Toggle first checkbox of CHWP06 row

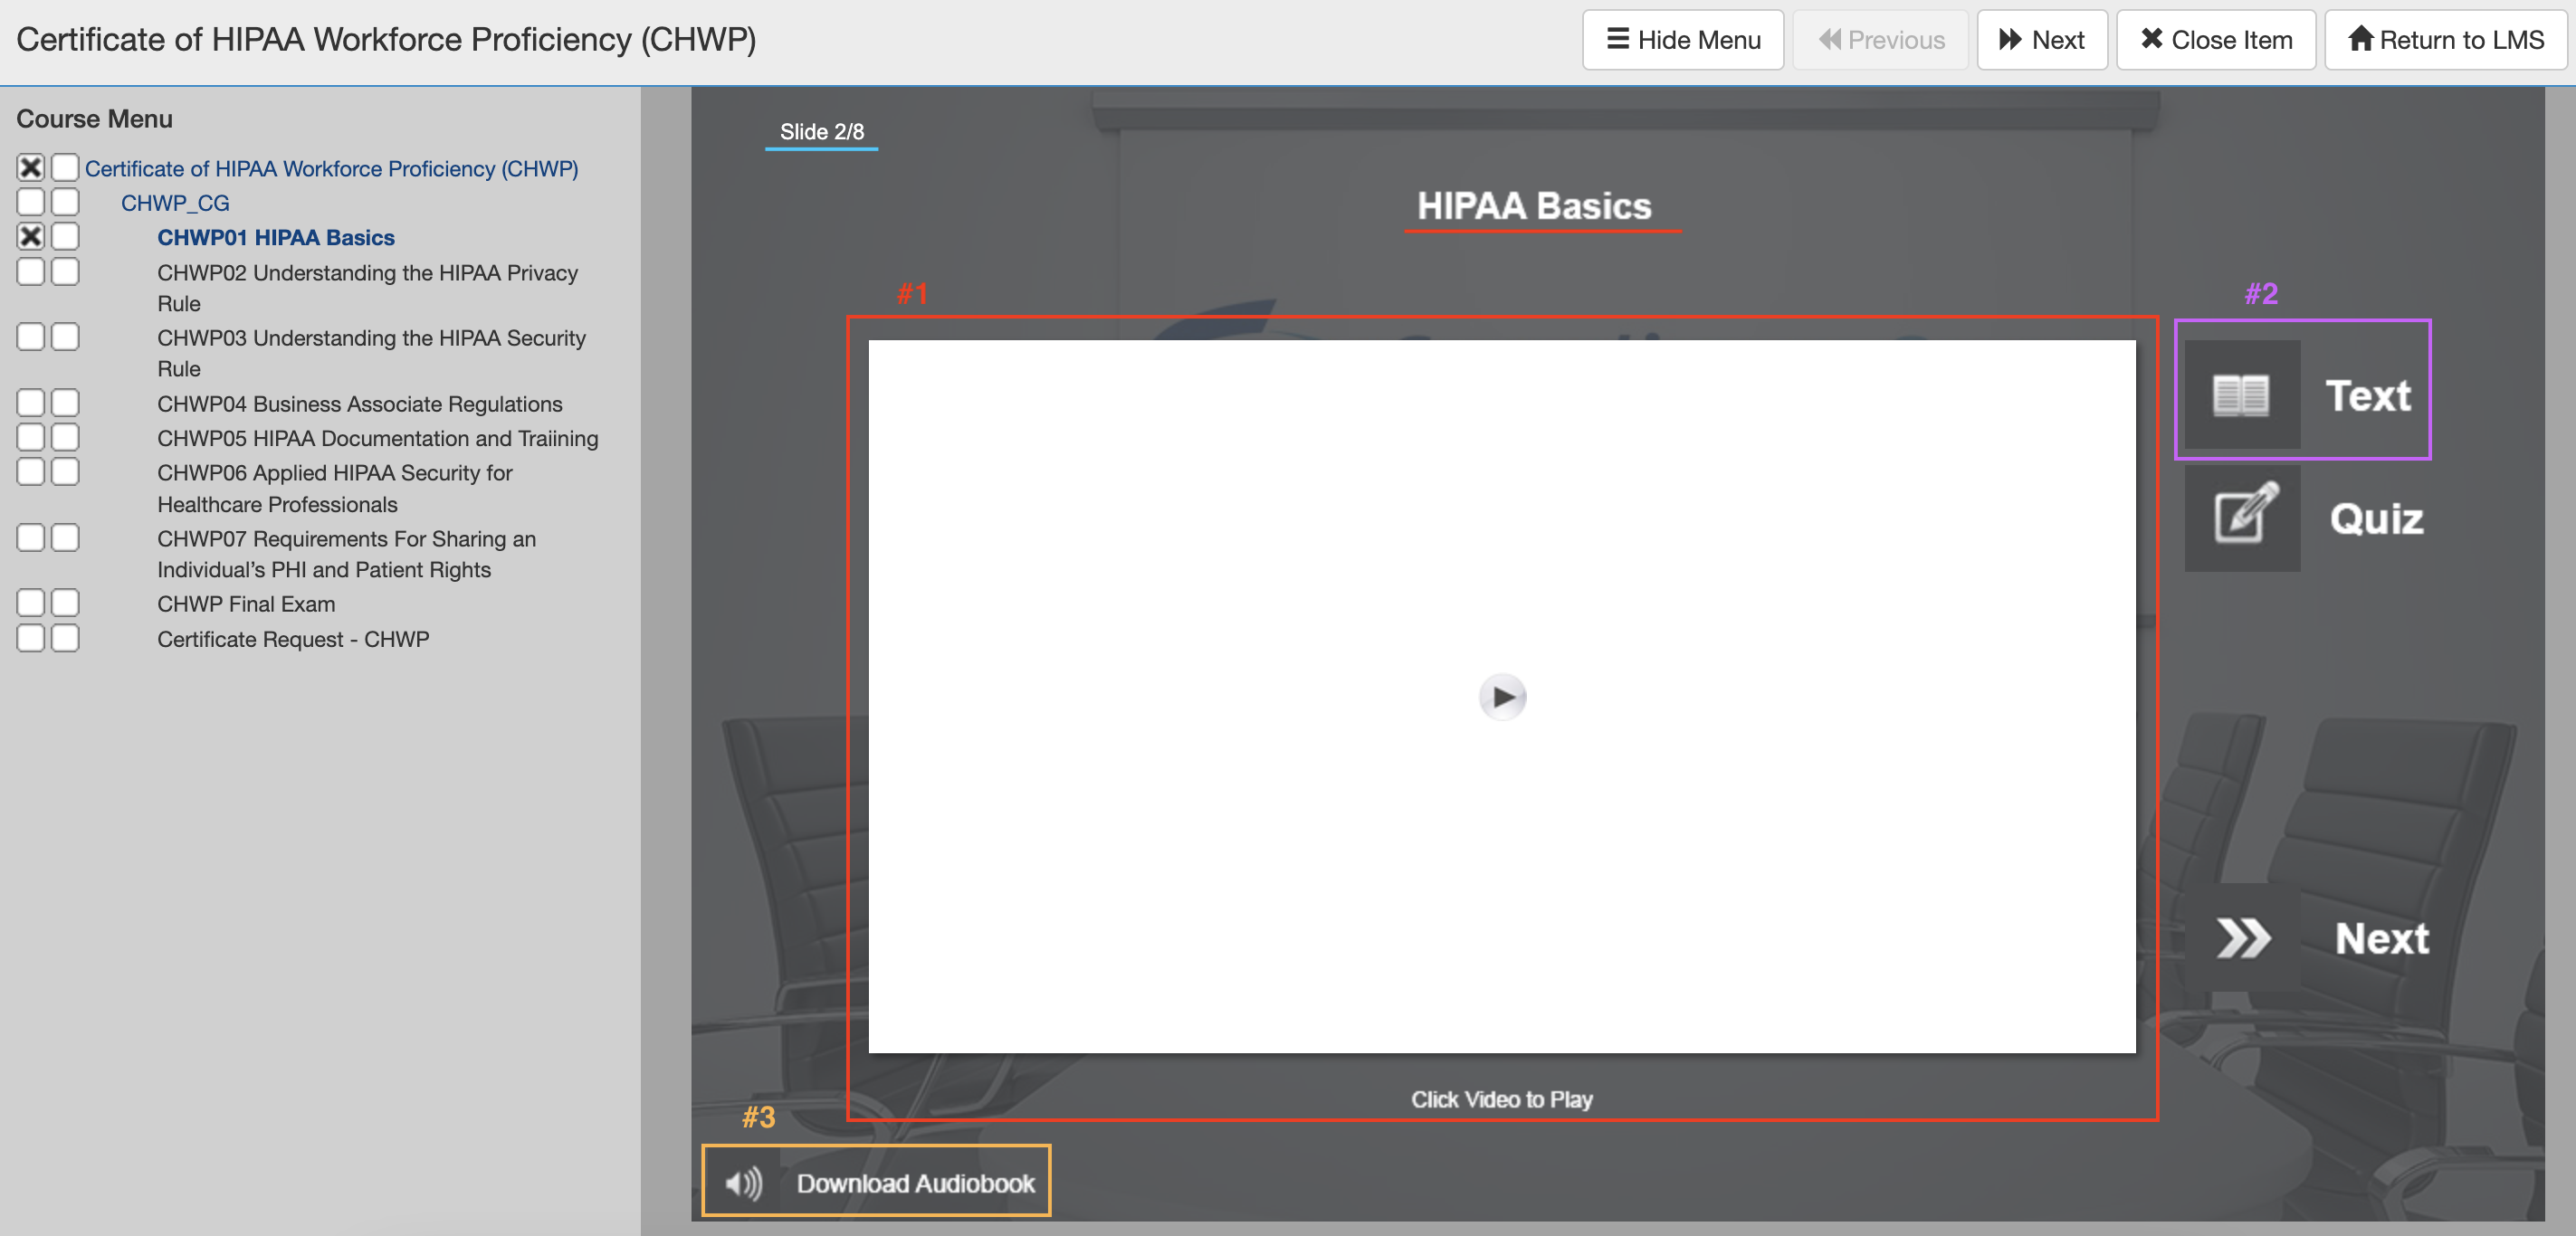pyautogui.click(x=31, y=471)
